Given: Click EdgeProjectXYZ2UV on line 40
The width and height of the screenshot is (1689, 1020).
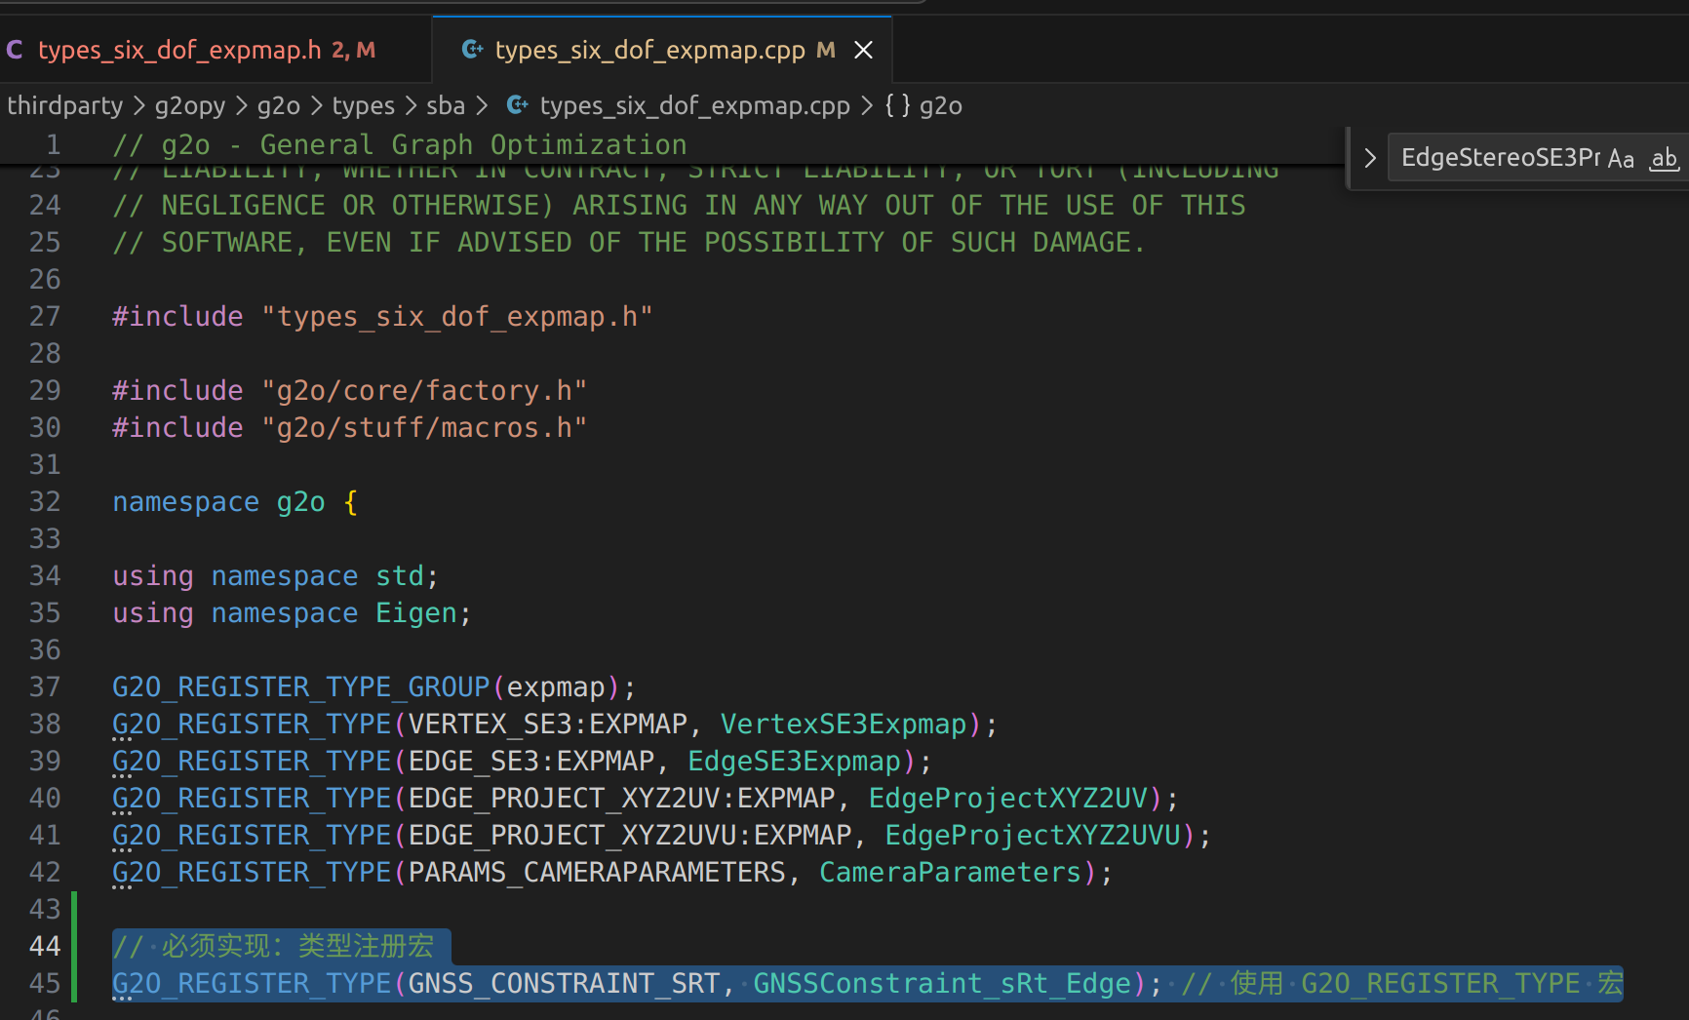Looking at the screenshot, I should tap(1008, 798).
